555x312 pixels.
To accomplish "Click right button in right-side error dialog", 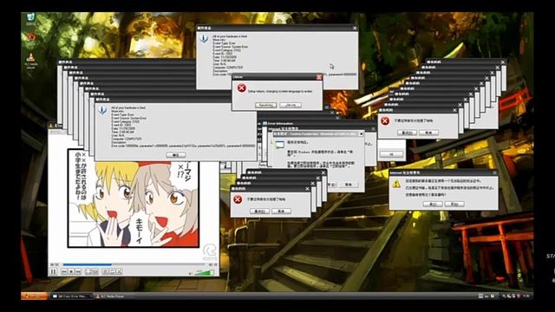I will tap(428, 133).
